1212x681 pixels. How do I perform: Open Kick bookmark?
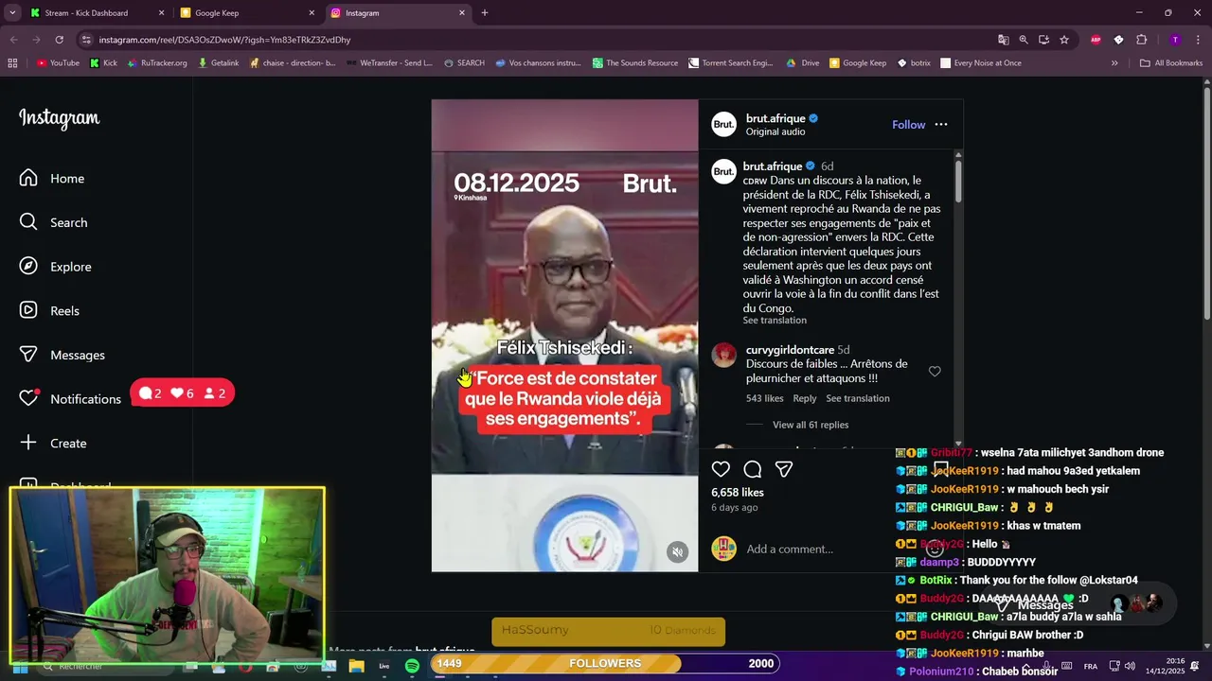point(103,63)
